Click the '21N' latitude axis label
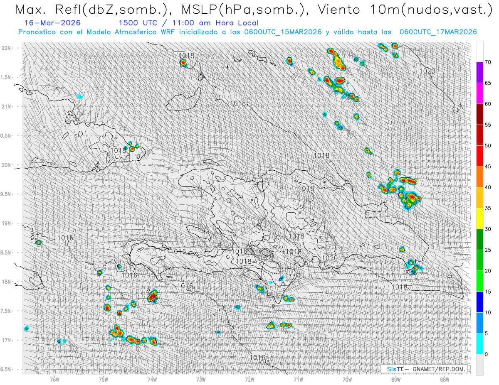 (6, 106)
